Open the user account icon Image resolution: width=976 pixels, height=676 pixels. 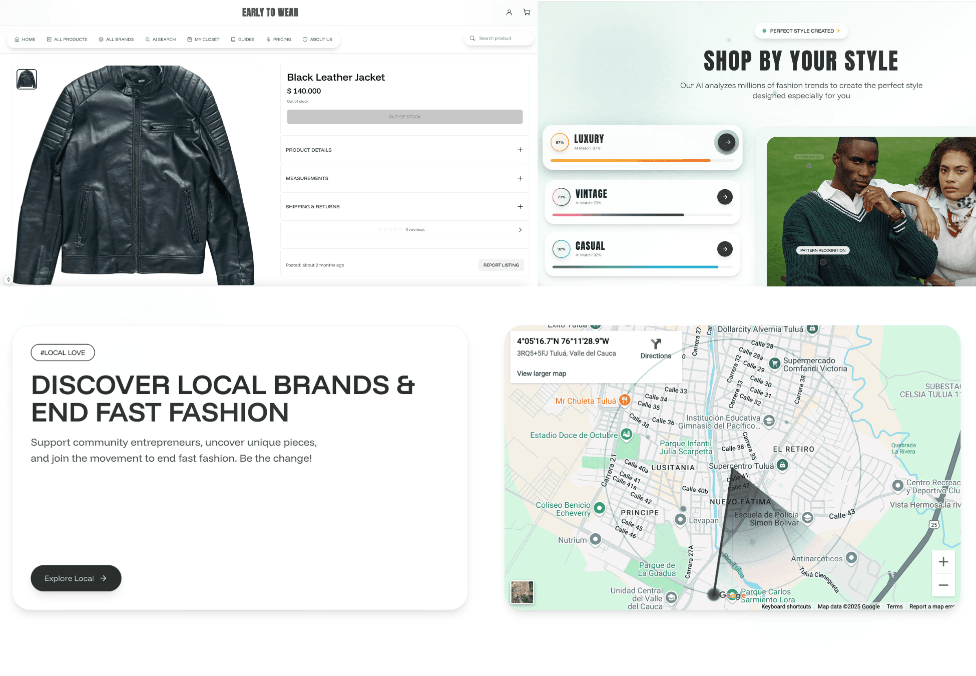(x=509, y=13)
